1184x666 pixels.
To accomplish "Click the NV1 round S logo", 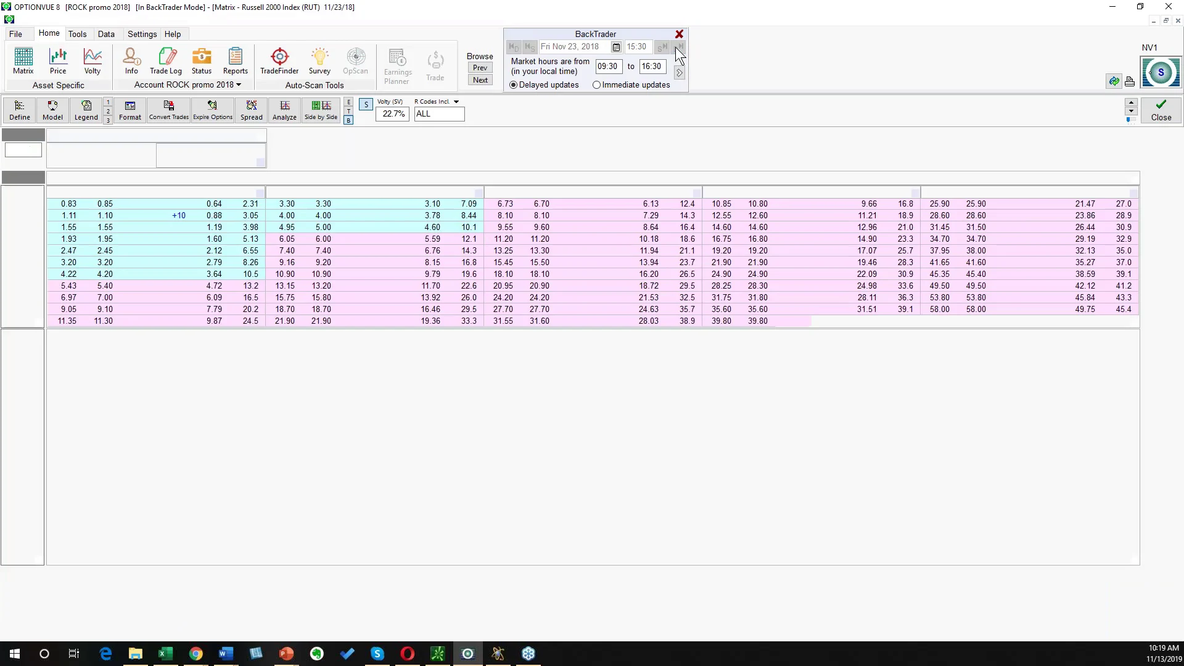I will pyautogui.click(x=1161, y=72).
